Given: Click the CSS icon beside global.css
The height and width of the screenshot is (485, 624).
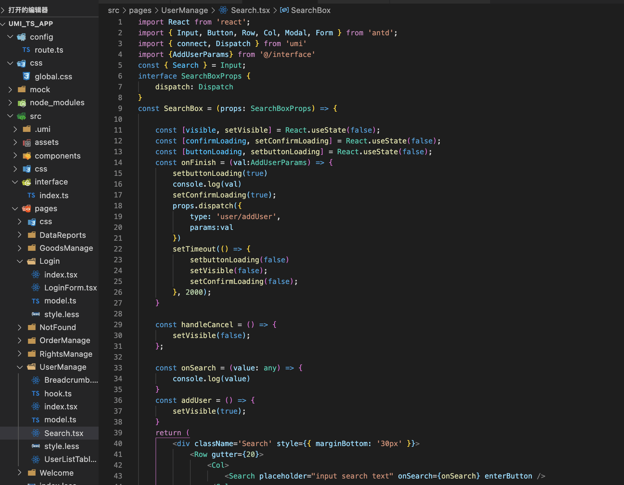Looking at the screenshot, I should [x=26, y=76].
